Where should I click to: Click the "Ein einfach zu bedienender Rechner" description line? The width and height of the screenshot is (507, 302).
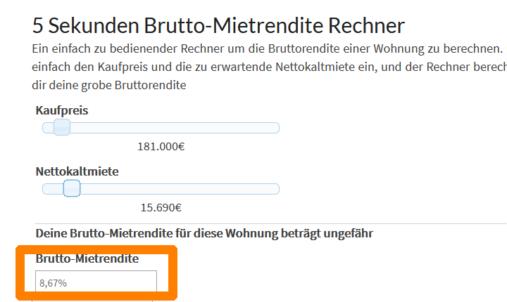click(268, 50)
